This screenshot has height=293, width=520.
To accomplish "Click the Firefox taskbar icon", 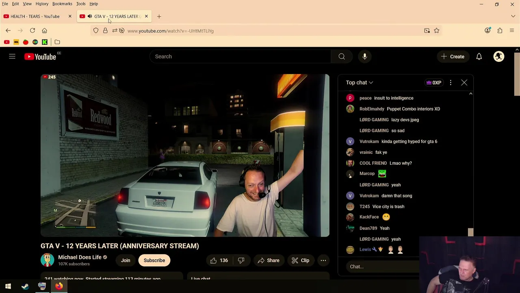I will pos(59,286).
